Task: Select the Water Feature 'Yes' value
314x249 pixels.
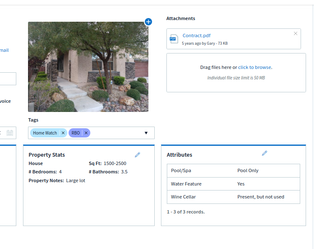Action: tap(241, 184)
